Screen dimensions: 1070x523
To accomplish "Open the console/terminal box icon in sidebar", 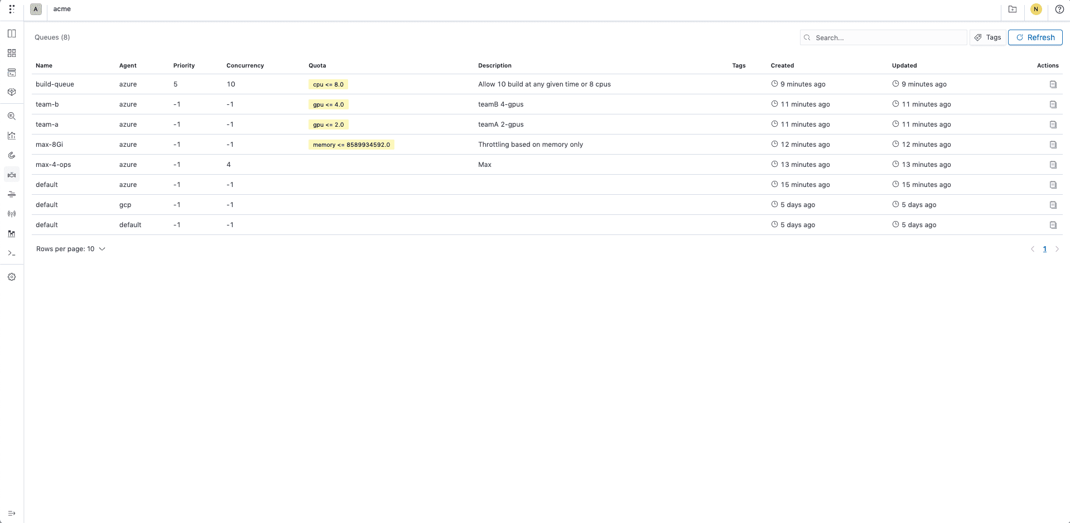I will (x=12, y=73).
